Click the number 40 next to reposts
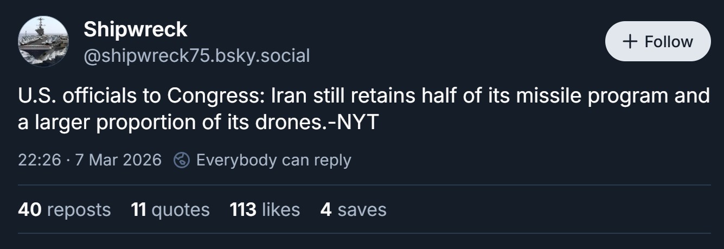This screenshot has height=249, width=724. (29, 209)
